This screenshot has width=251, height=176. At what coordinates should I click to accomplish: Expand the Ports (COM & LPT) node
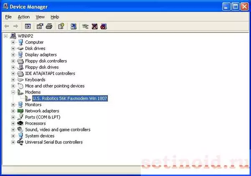[13, 117]
